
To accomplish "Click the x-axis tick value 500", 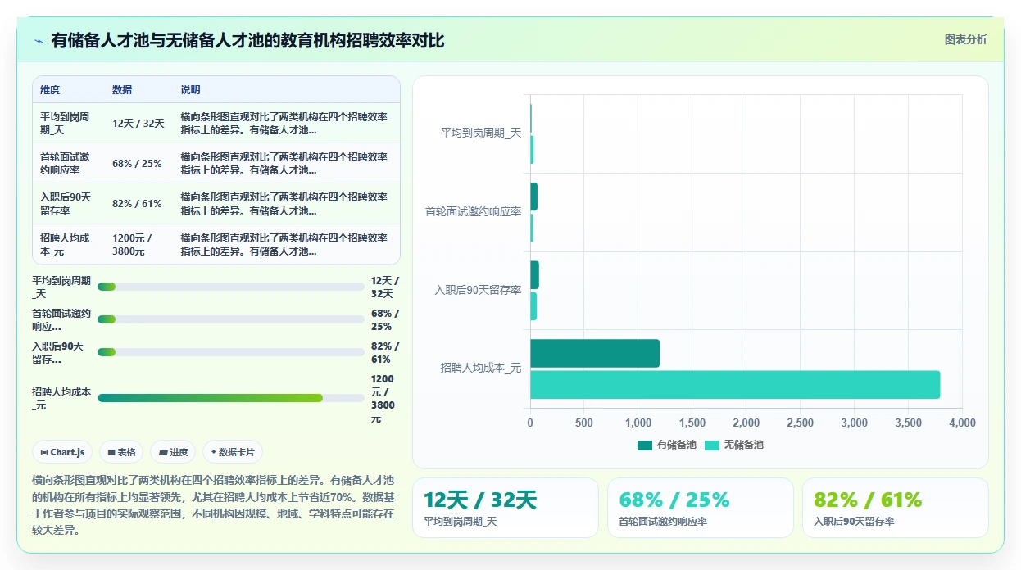I will [x=584, y=423].
